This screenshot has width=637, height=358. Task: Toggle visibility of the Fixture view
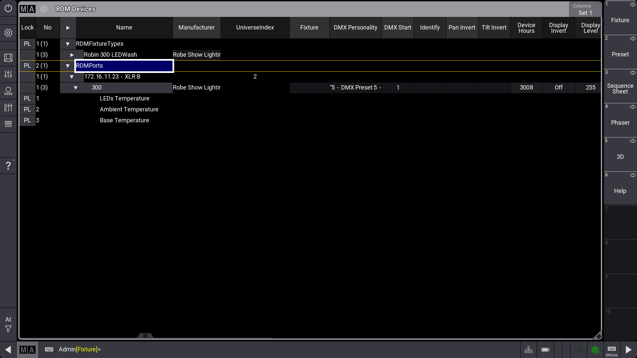tap(633, 4)
